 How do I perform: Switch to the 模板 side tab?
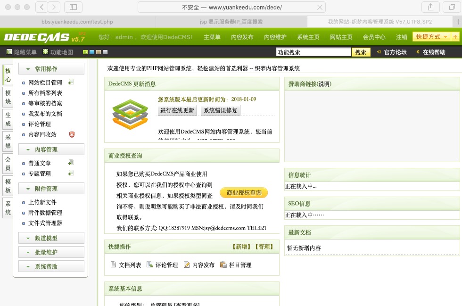point(8,185)
